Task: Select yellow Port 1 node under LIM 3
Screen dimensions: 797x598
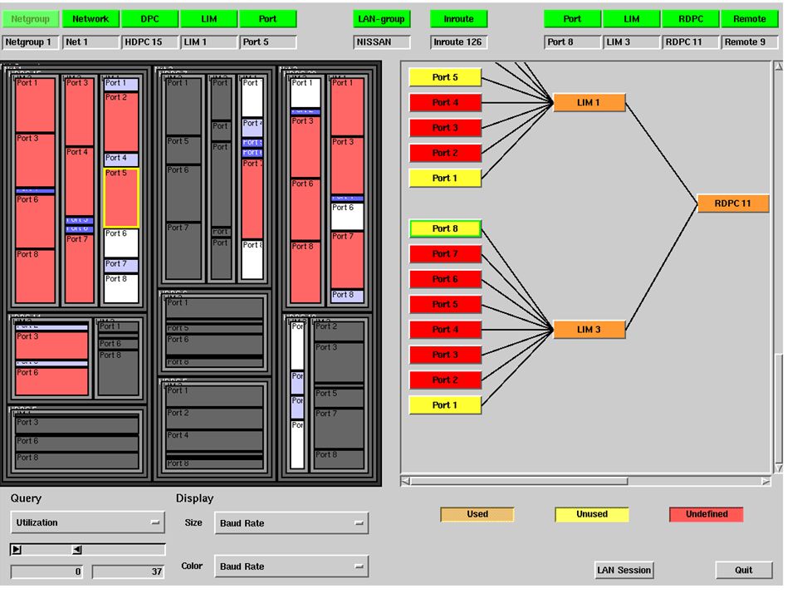Action: pyautogui.click(x=445, y=405)
